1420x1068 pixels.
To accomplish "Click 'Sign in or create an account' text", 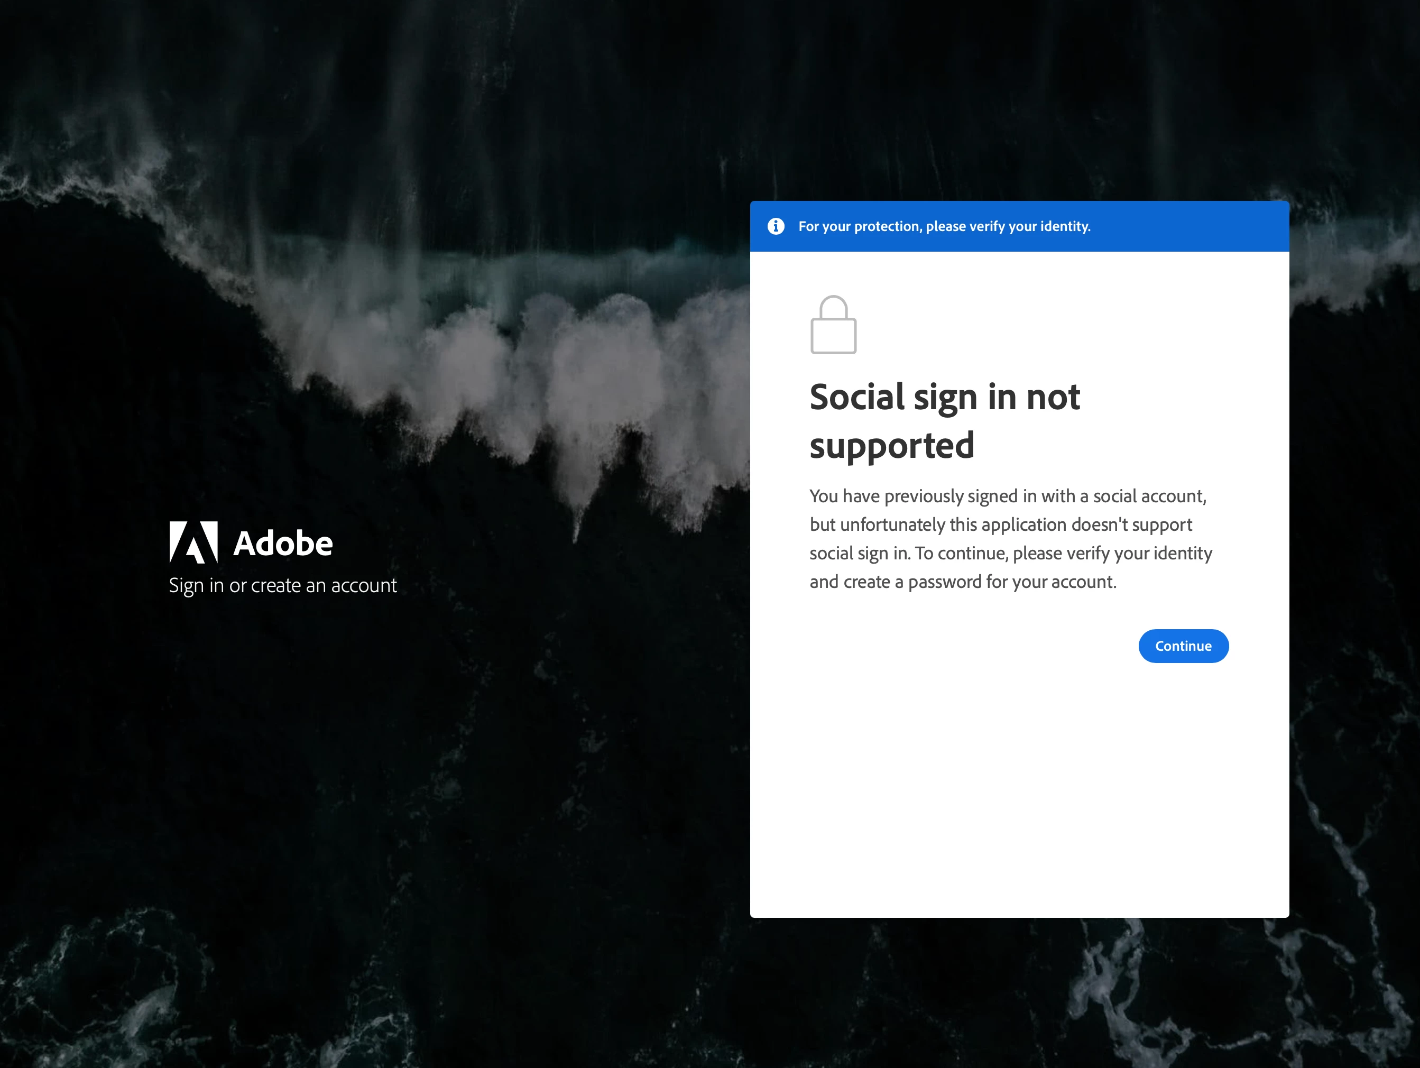I will pyautogui.click(x=282, y=585).
